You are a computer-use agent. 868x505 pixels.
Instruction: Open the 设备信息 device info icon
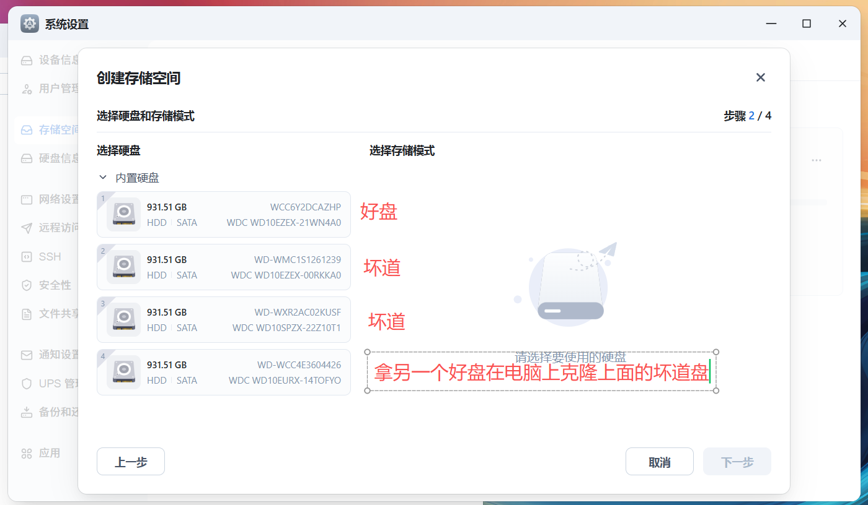[26, 59]
